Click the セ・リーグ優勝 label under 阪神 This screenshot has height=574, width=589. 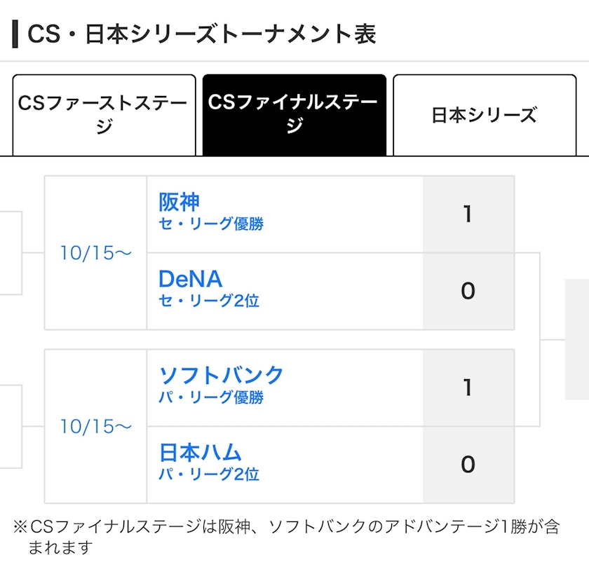click(210, 224)
